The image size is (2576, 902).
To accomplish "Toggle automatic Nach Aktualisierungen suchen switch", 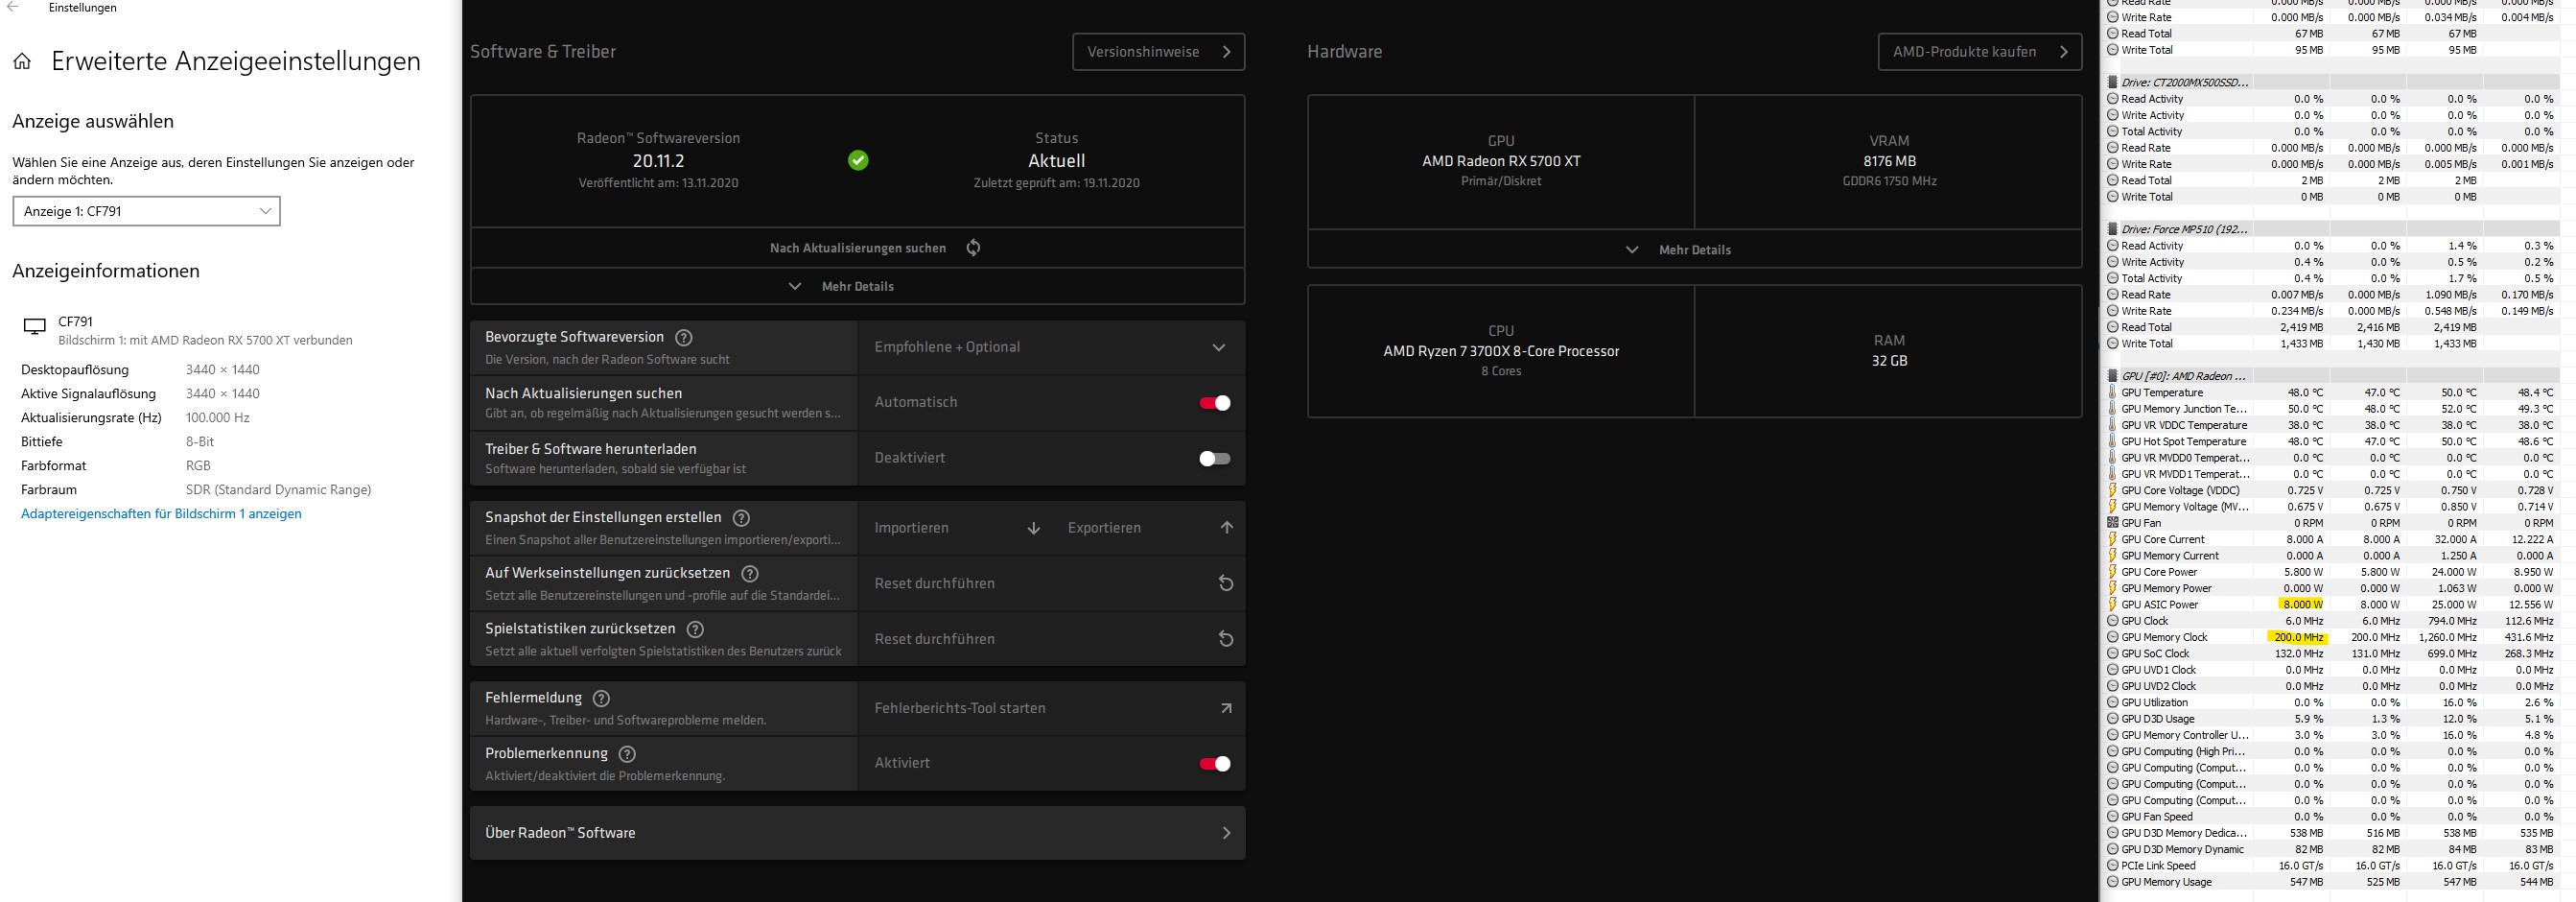I will 1215,403.
